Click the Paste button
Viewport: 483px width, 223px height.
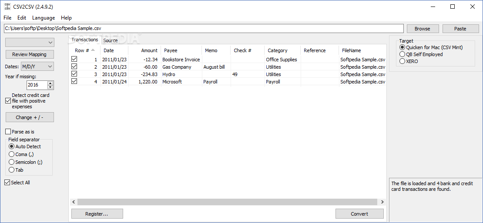click(x=460, y=29)
